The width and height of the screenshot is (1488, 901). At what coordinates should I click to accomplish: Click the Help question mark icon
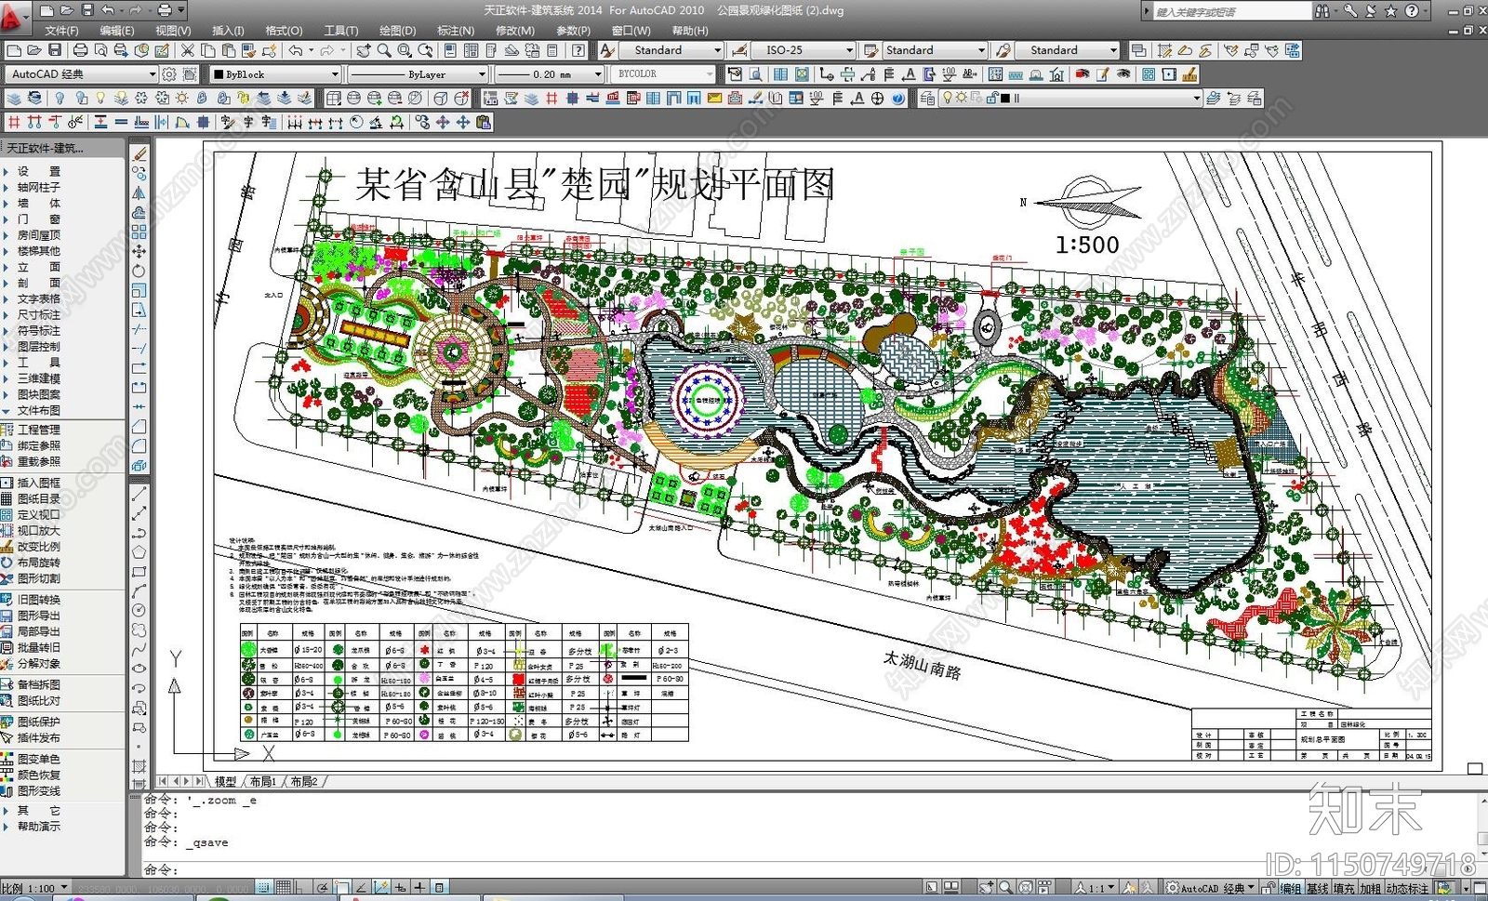coord(578,50)
